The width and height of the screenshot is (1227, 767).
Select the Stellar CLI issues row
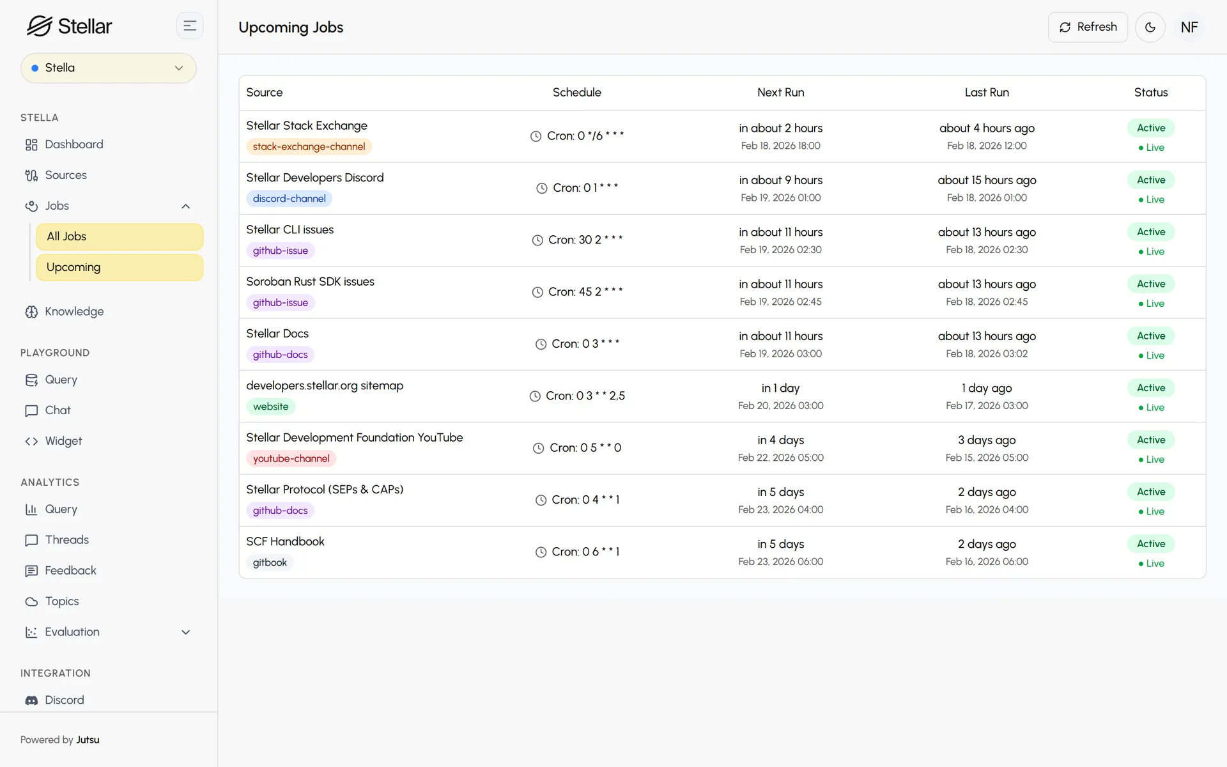pyautogui.click(x=722, y=240)
